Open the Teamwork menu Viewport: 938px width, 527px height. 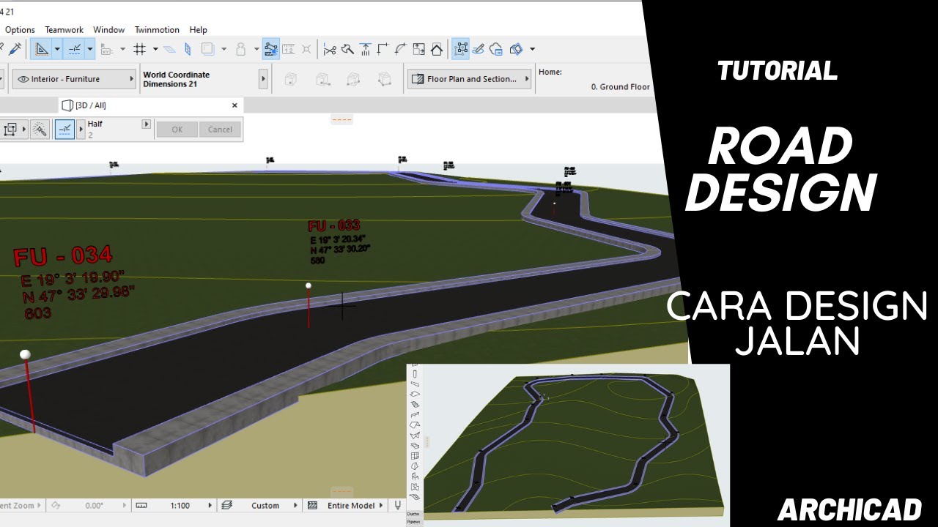coord(64,30)
